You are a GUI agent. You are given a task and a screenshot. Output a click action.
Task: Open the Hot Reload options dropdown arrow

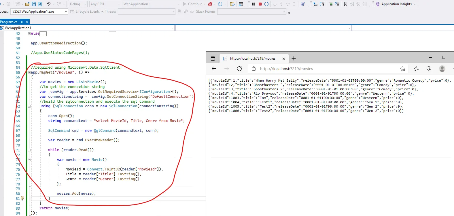(x=215, y=4)
